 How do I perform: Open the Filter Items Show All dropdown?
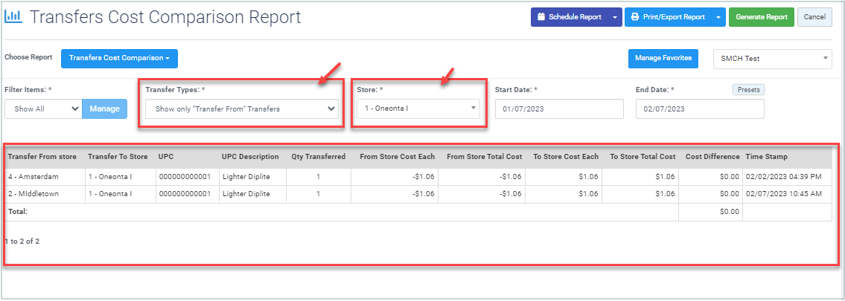tap(43, 109)
